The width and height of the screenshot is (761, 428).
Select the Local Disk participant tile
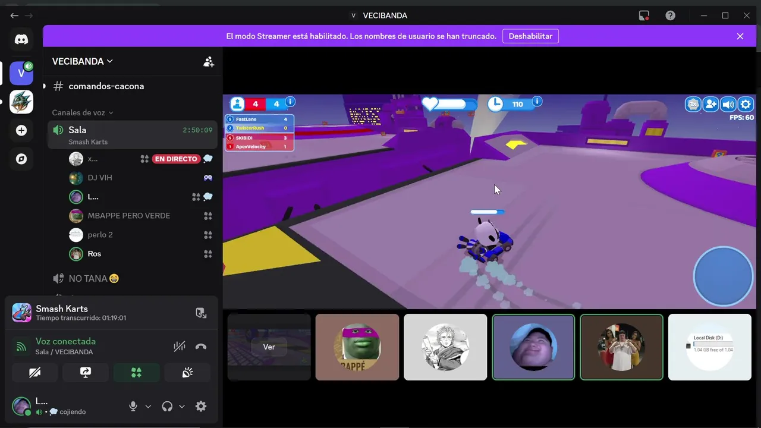[x=710, y=347]
